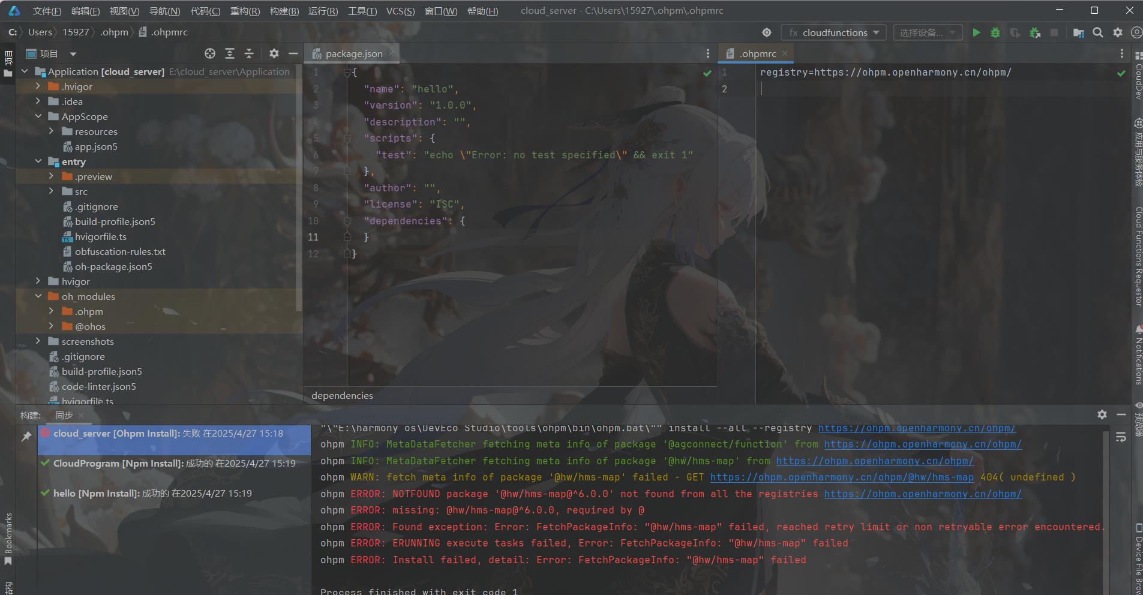Fold the scripts block on line 5
The height and width of the screenshot is (595, 1143).
(347, 139)
